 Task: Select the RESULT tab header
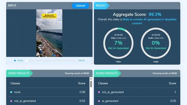(x=101, y=6)
